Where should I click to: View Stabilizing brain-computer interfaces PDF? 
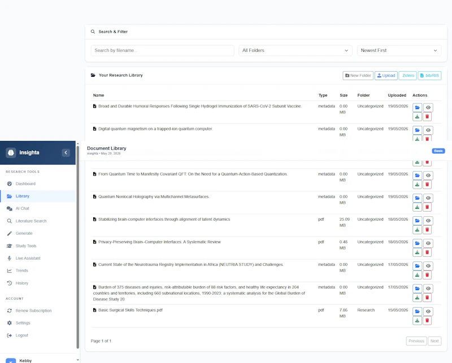point(428,221)
